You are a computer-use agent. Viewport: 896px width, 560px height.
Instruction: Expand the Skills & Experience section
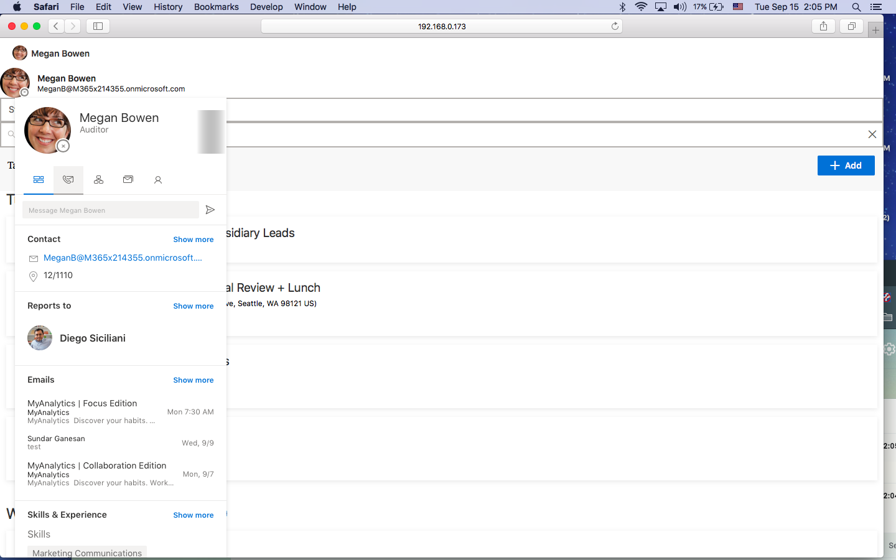193,515
